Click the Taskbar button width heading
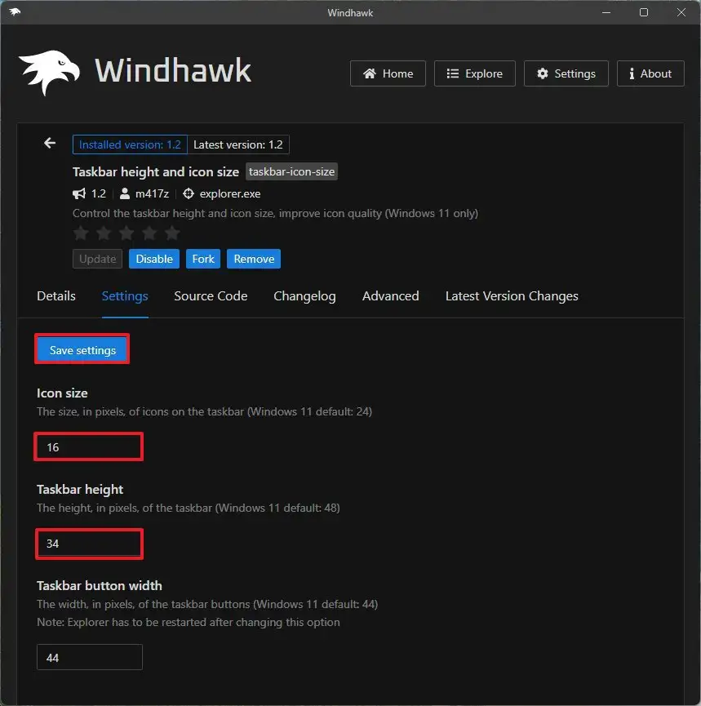 (100, 586)
